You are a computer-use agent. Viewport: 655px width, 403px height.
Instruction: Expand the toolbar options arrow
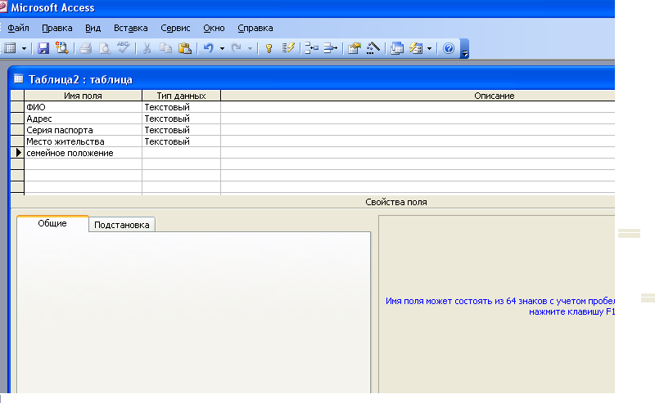tap(464, 49)
